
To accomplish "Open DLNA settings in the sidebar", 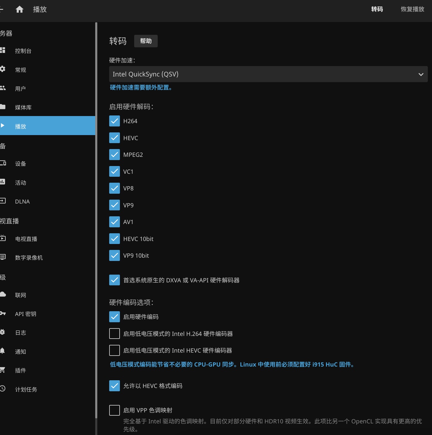I will [48, 201].
